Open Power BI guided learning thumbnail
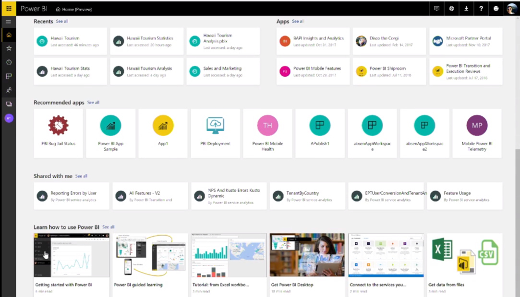Image resolution: width=520 pixels, height=297 pixels. [x=150, y=255]
